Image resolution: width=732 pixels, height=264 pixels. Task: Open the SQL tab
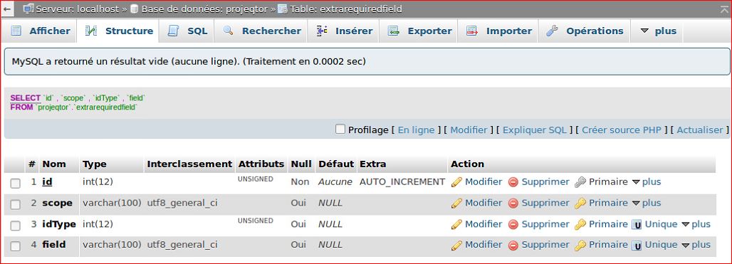point(187,31)
